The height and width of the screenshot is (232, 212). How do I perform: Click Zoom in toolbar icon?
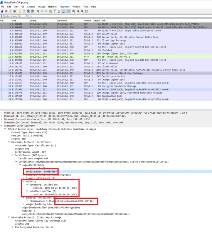click(x=74, y=11)
